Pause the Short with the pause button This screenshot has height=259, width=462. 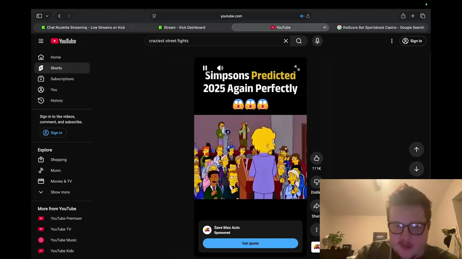click(205, 68)
